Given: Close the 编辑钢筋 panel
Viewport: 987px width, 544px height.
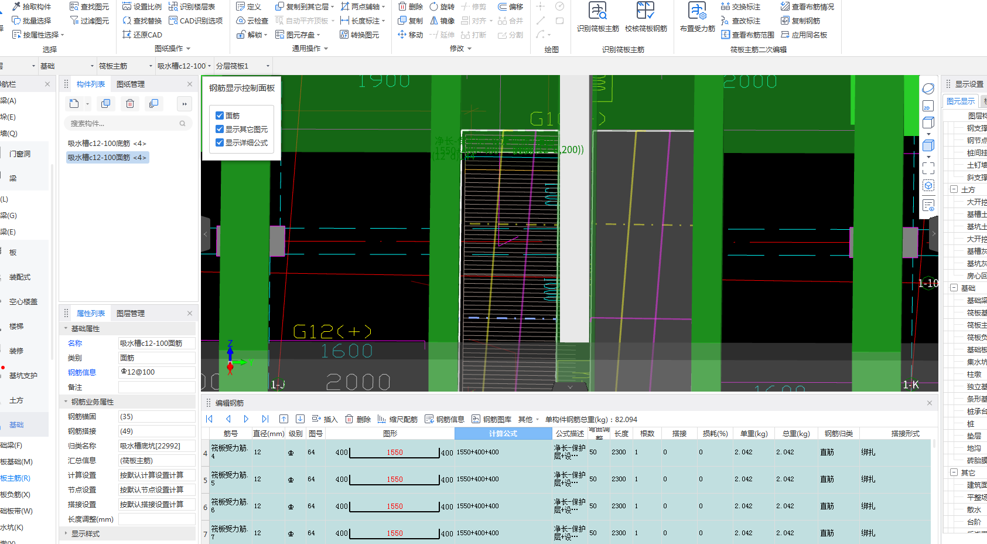Looking at the screenshot, I should (930, 403).
